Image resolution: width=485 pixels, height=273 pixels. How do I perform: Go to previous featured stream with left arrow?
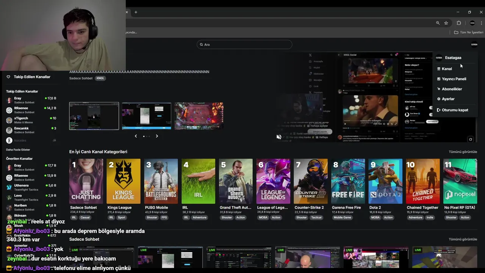point(136,136)
